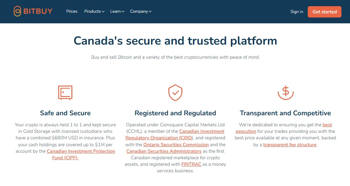Click the dollar sign icon
The height and width of the screenshot is (186, 350).
(x=285, y=92)
